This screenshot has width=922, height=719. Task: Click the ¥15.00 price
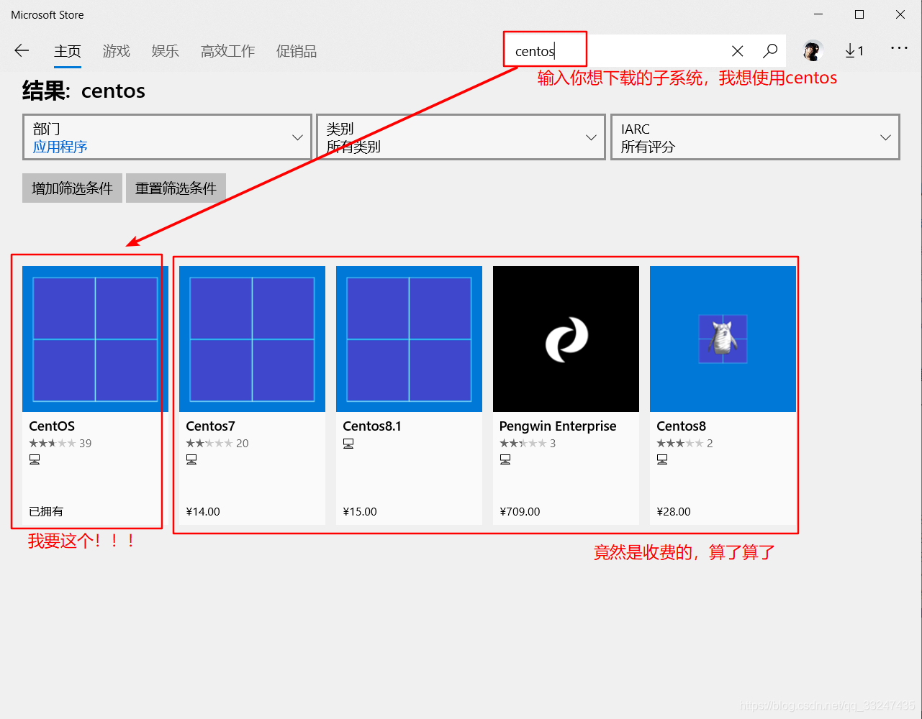(x=360, y=512)
